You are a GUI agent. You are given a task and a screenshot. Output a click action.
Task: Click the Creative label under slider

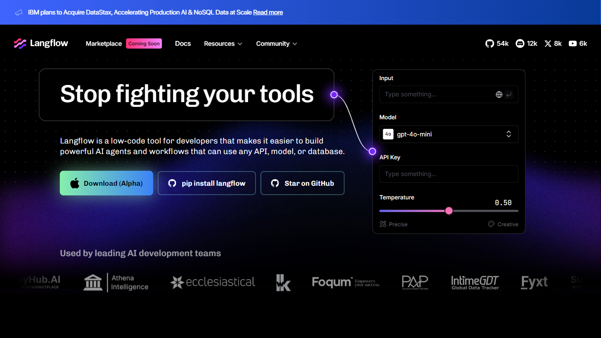pos(508,224)
